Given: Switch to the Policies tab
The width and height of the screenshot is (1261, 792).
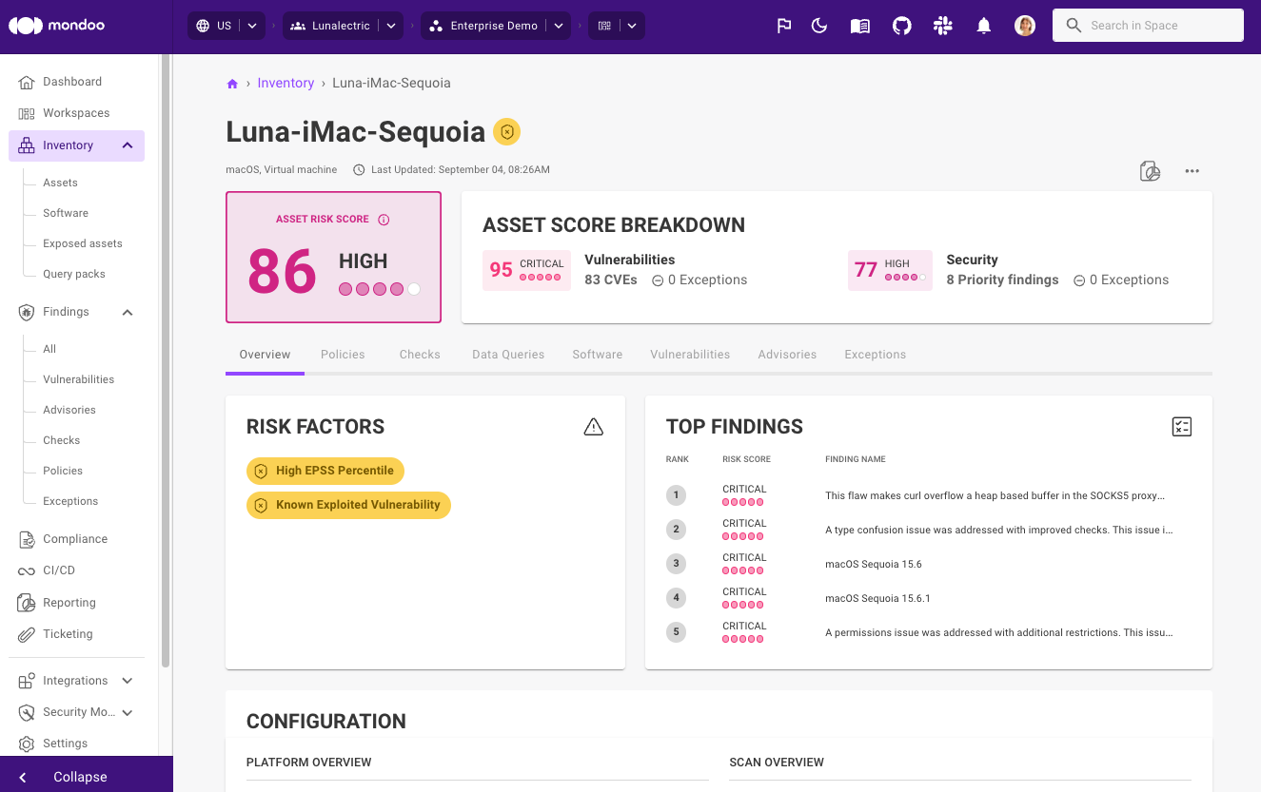Looking at the screenshot, I should (x=343, y=355).
